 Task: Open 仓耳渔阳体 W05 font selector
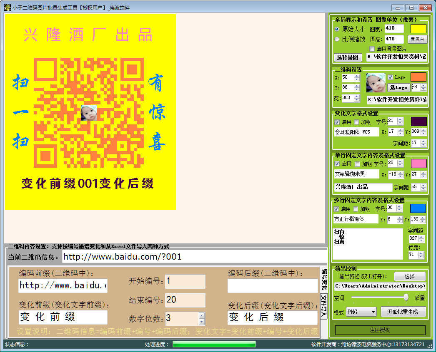tap(356, 132)
